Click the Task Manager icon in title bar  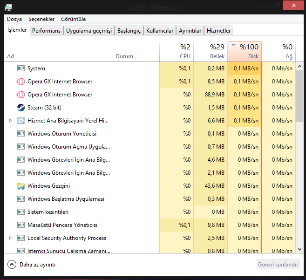tap(8, 7)
